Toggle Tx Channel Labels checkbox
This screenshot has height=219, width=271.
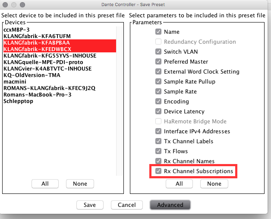(x=158, y=141)
